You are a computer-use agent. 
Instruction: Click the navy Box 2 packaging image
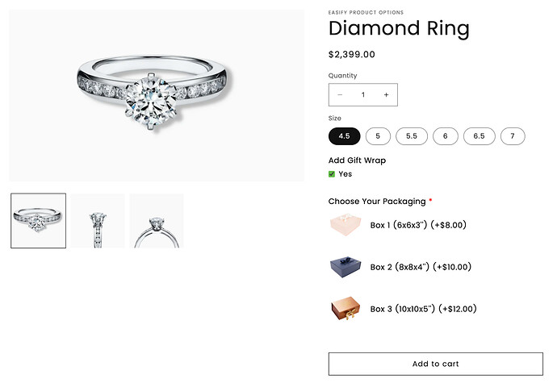coord(345,267)
